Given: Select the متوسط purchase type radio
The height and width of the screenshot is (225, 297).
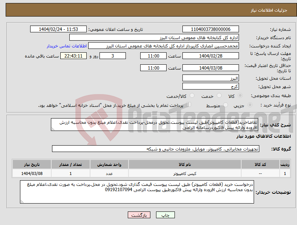Looking at the screenshot, I should (225, 105).
